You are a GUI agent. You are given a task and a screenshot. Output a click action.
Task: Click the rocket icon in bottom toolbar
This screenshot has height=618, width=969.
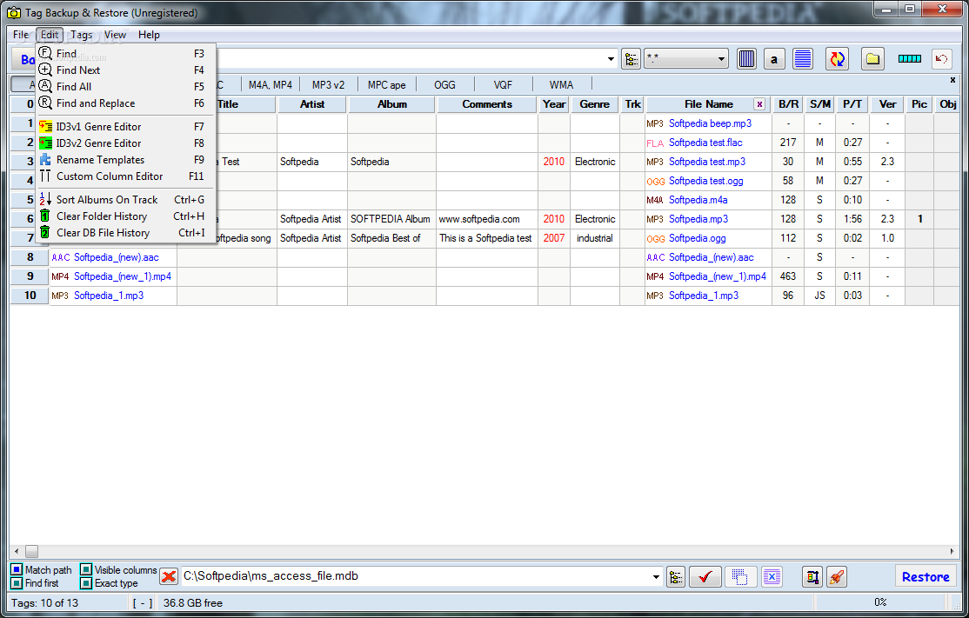pyautogui.click(x=837, y=577)
